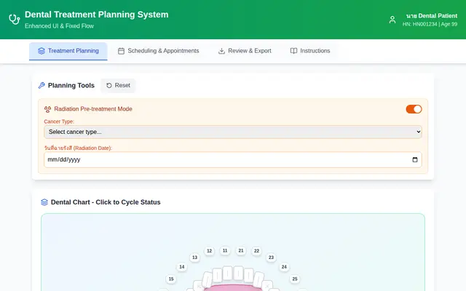Click the Radiation Pre-treatment Mode label
This screenshot has width=466, height=291.
click(93, 109)
